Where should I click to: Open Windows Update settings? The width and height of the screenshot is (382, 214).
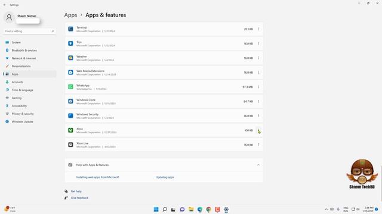[30, 121]
